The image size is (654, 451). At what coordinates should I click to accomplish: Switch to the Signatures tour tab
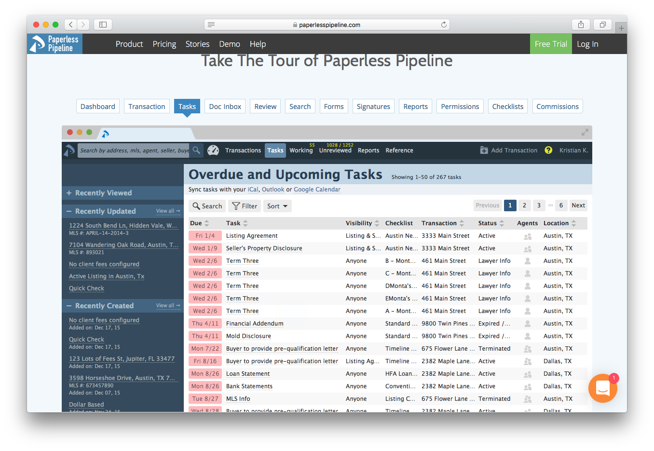373,107
